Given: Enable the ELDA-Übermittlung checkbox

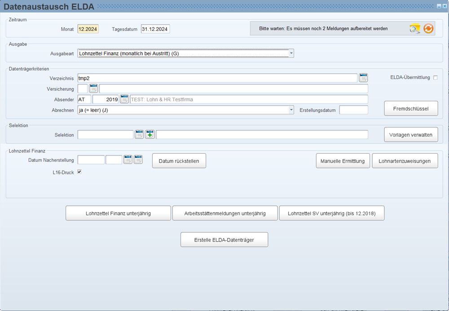Looking at the screenshot, I should (x=435, y=78).
